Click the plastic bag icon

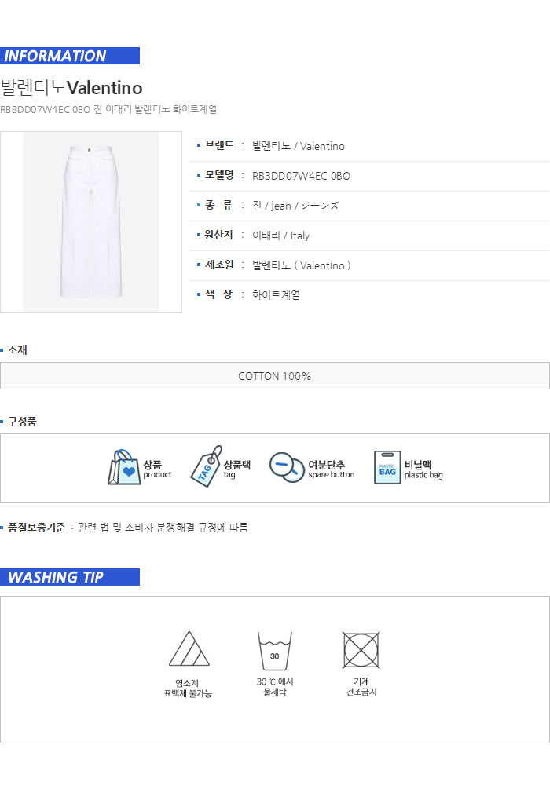tap(387, 468)
